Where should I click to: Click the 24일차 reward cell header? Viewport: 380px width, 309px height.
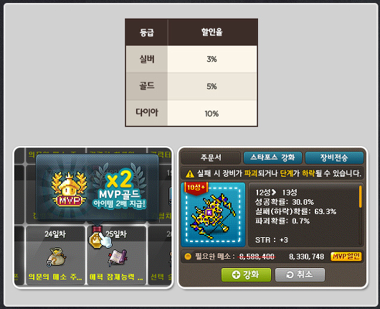(x=55, y=234)
